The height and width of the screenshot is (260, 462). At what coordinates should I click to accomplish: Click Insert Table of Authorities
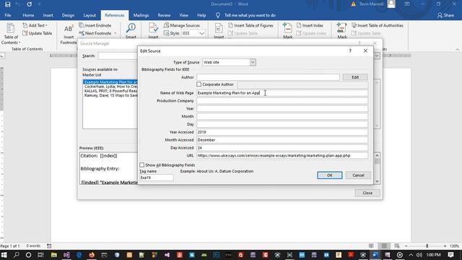click(x=377, y=25)
